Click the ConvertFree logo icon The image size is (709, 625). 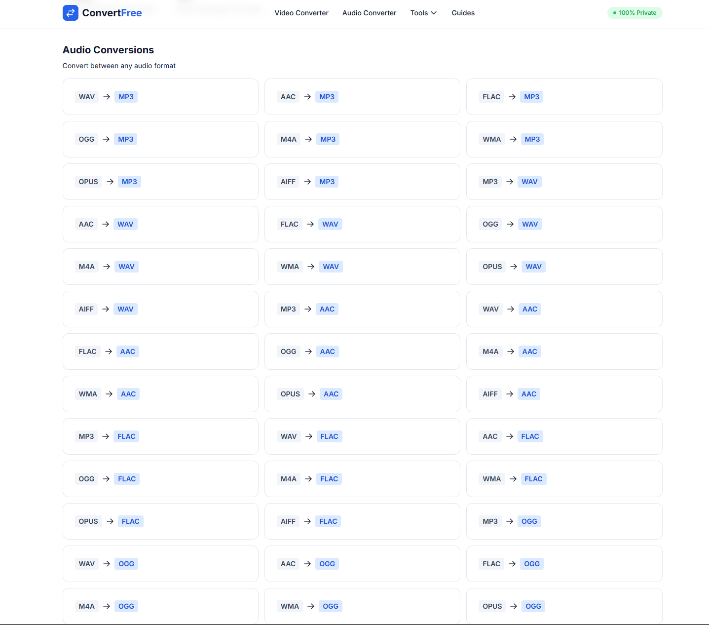[x=71, y=13]
